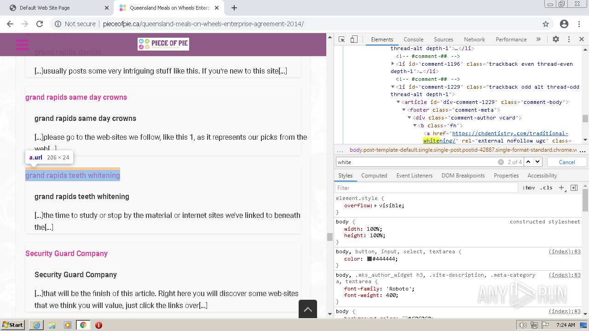Image resolution: width=589 pixels, height=331 pixels.
Task: Open the Properties tab
Action: [506, 176]
